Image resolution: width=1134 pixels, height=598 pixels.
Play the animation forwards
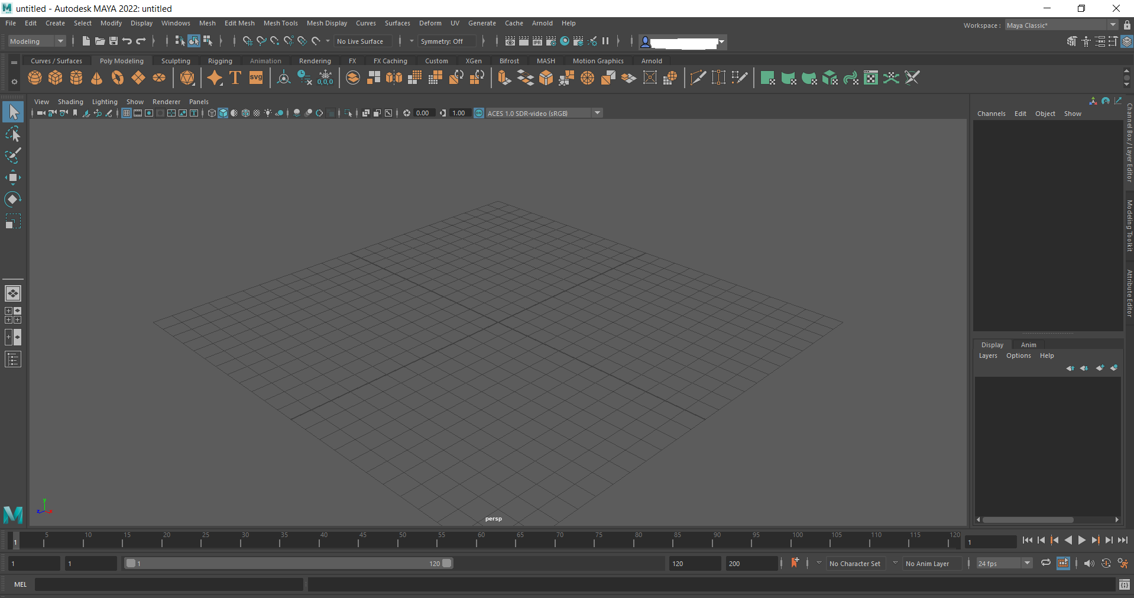click(x=1082, y=540)
